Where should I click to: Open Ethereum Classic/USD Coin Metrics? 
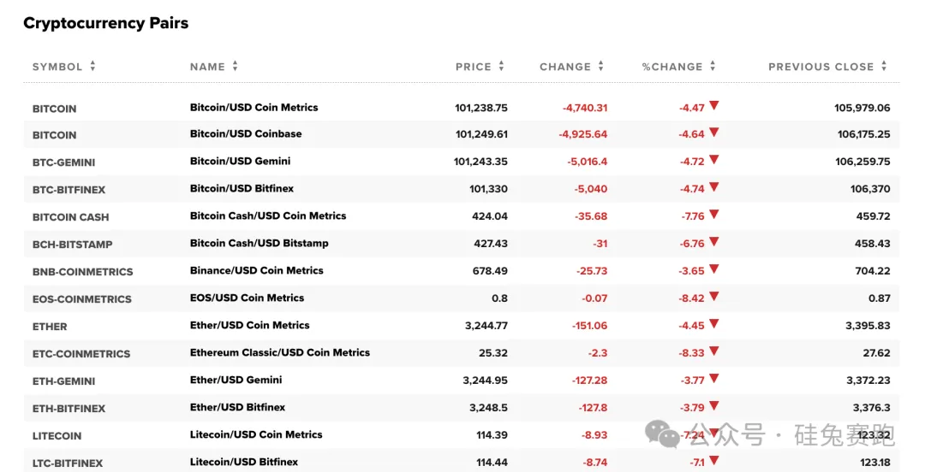pos(280,353)
